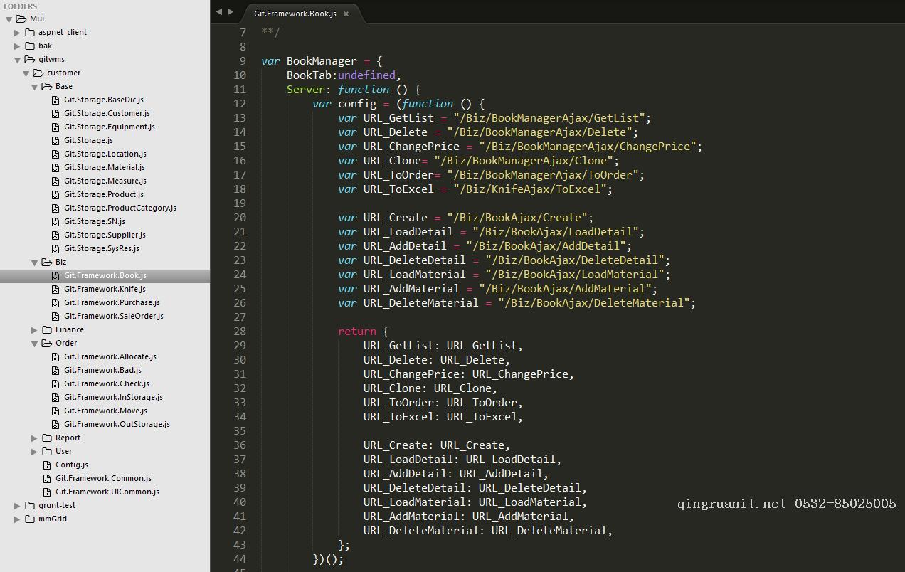
Task: Go to next tab with right arrow
Action: point(230,12)
